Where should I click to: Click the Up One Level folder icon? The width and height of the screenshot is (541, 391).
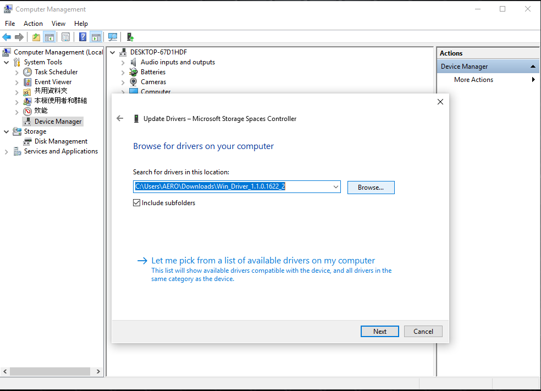pyautogui.click(x=36, y=37)
